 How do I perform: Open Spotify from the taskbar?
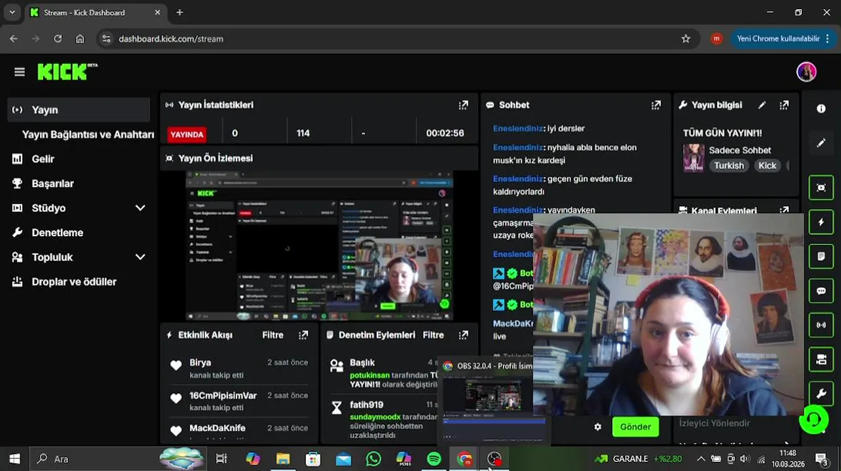pyautogui.click(x=434, y=459)
